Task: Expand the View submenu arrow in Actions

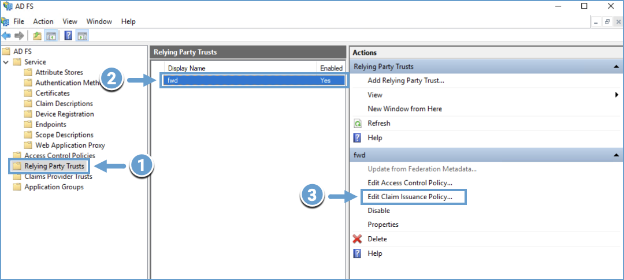Action: (x=616, y=95)
